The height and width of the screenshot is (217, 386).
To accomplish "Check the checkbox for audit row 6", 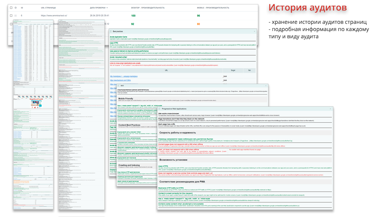I will tap(11, 15).
